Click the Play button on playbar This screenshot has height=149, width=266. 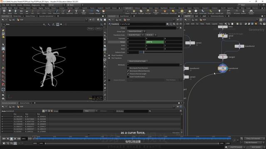(x=15, y=139)
